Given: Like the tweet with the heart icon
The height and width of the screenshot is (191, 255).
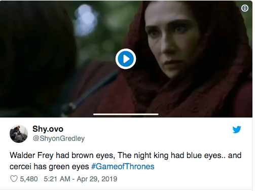Looking at the screenshot, I should (x=14, y=179).
